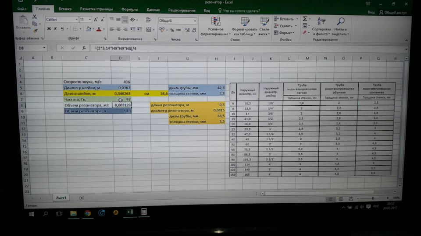
Task: Open the Найти и выделить dropdown
Action: (x=340, y=27)
